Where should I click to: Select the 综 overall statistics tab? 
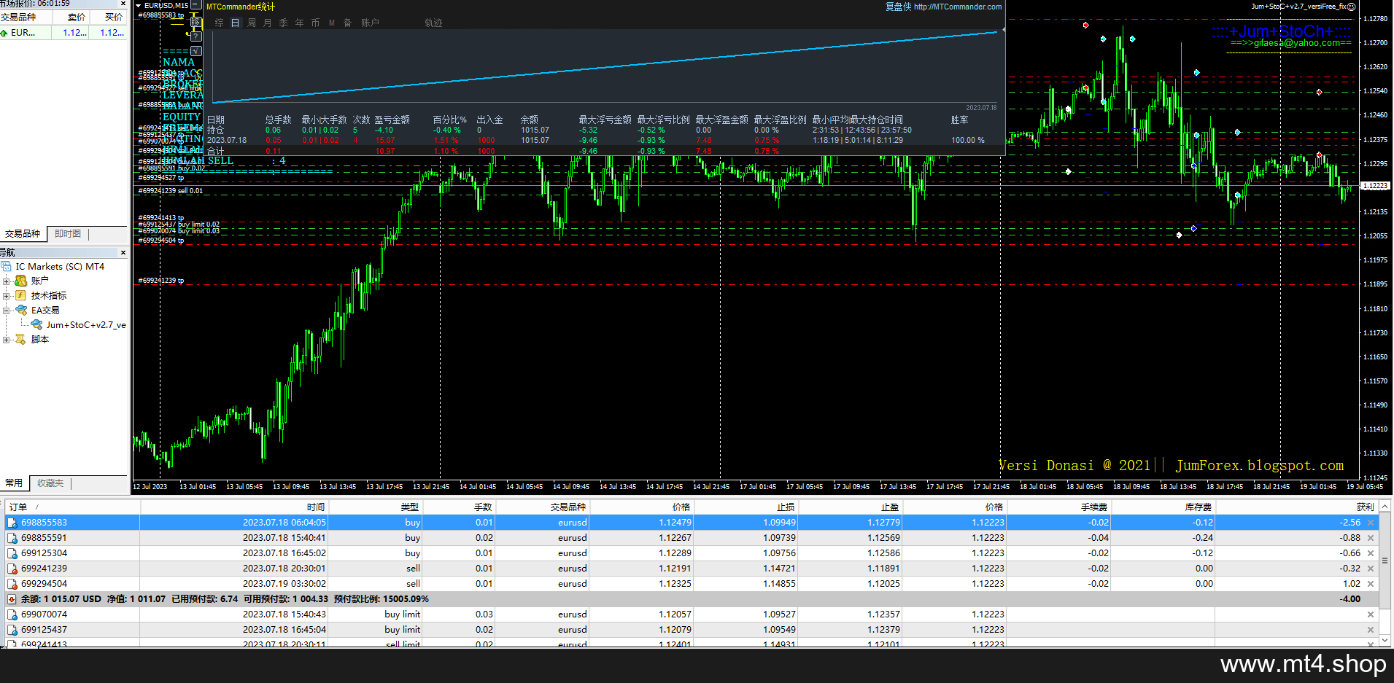(x=219, y=23)
